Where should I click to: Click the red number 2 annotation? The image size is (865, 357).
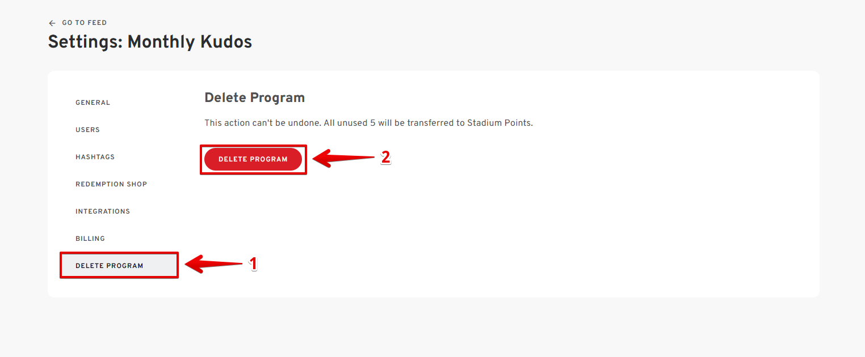click(385, 158)
